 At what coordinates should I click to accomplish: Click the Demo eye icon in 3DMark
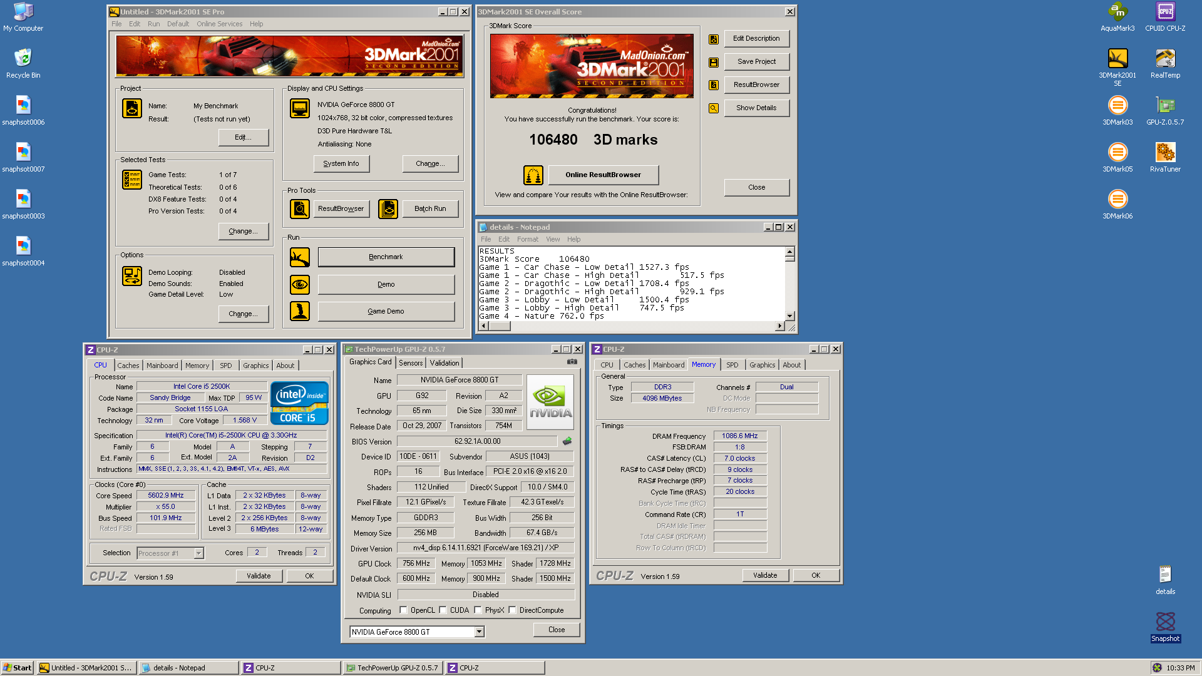point(300,285)
